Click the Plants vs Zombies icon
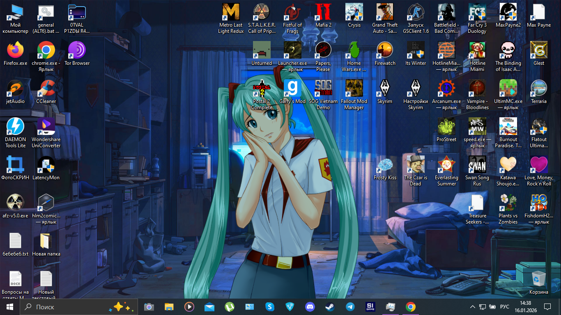Screen dimensions: 561x315 coord(508,210)
